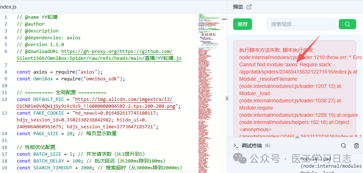The height and width of the screenshot is (173, 363).
Task: Click the 推荐 button
Action: click(242, 24)
